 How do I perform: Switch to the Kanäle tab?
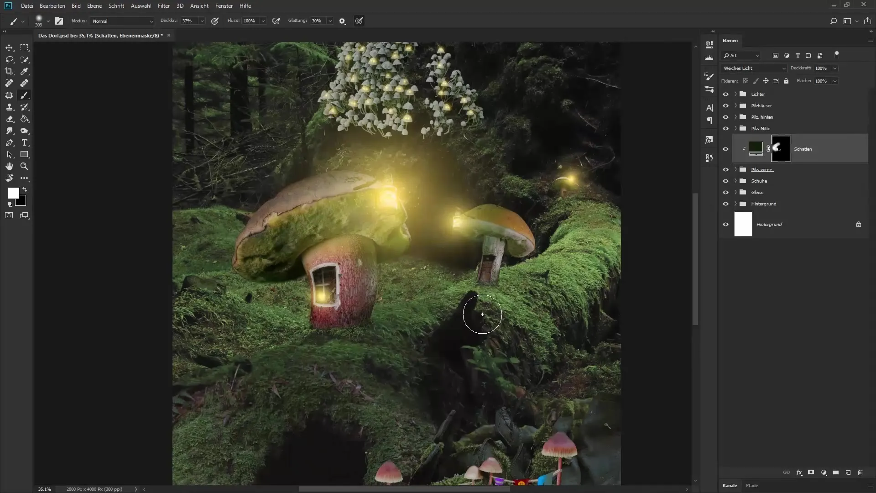click(730, 485)
